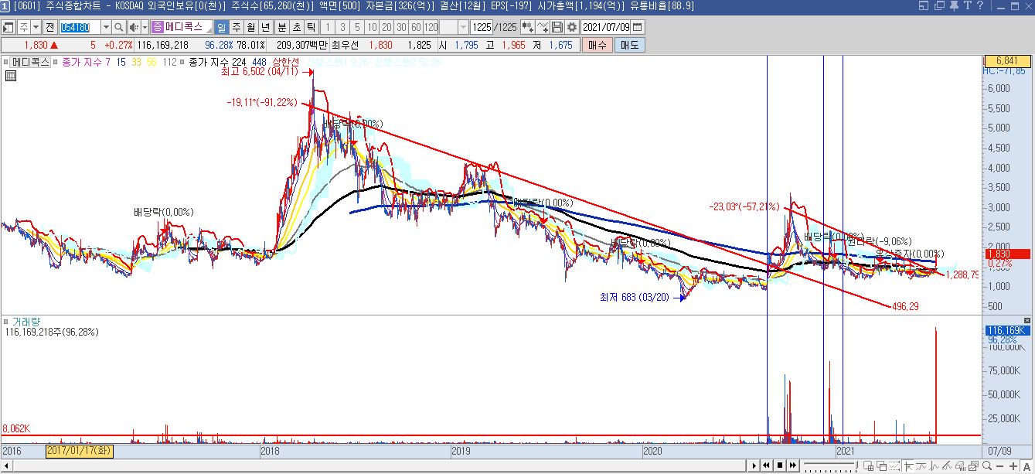
Task: Click the 1225 bar count field
Action: 482,27
